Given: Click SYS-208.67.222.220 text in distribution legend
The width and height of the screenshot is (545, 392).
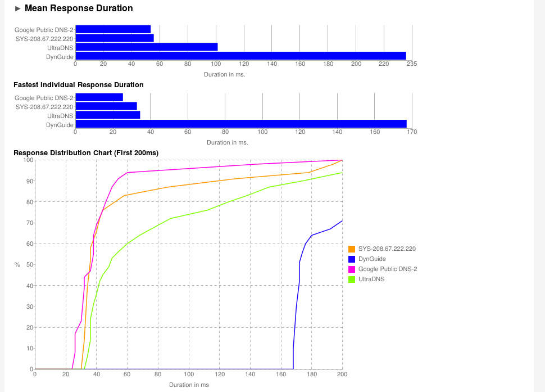Looking at the screenshot, I should point(387,249).
